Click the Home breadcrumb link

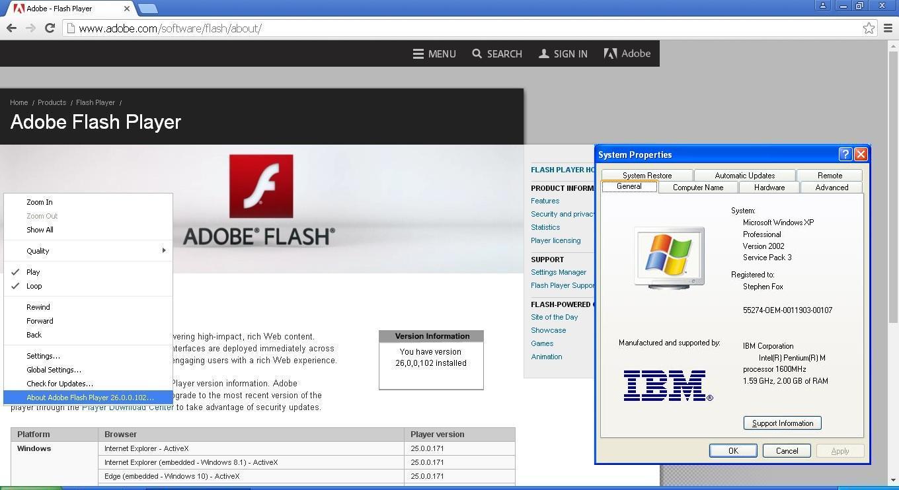pyautogui.click(x=19, y=102)
